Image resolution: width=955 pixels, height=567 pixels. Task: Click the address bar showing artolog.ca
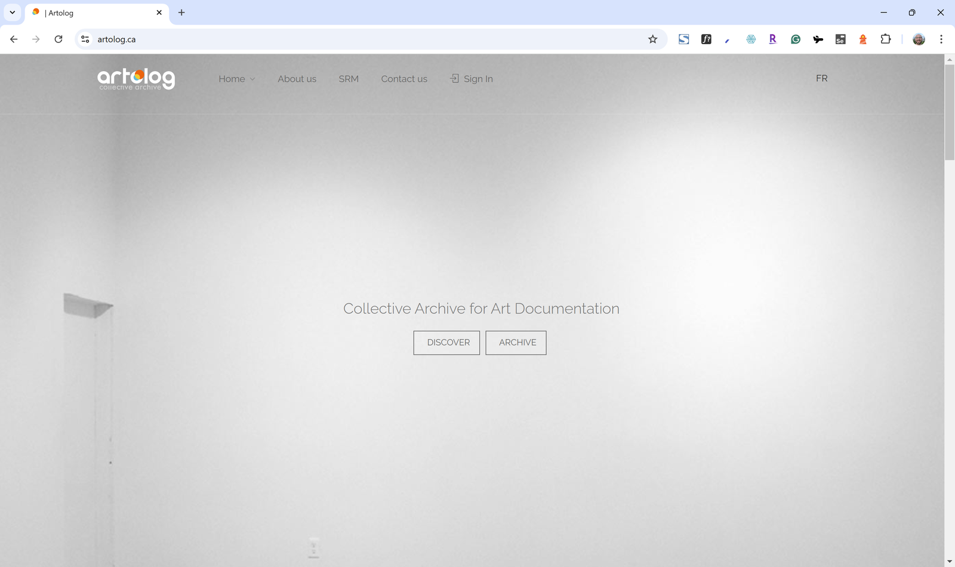click(x=358, y=39)
